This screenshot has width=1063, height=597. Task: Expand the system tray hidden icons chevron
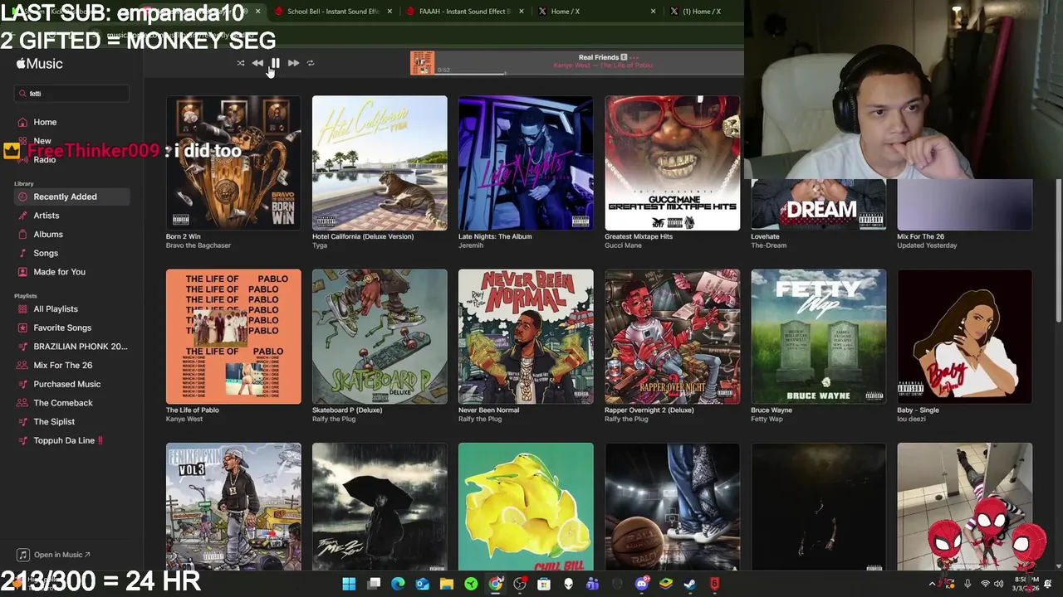933,585
